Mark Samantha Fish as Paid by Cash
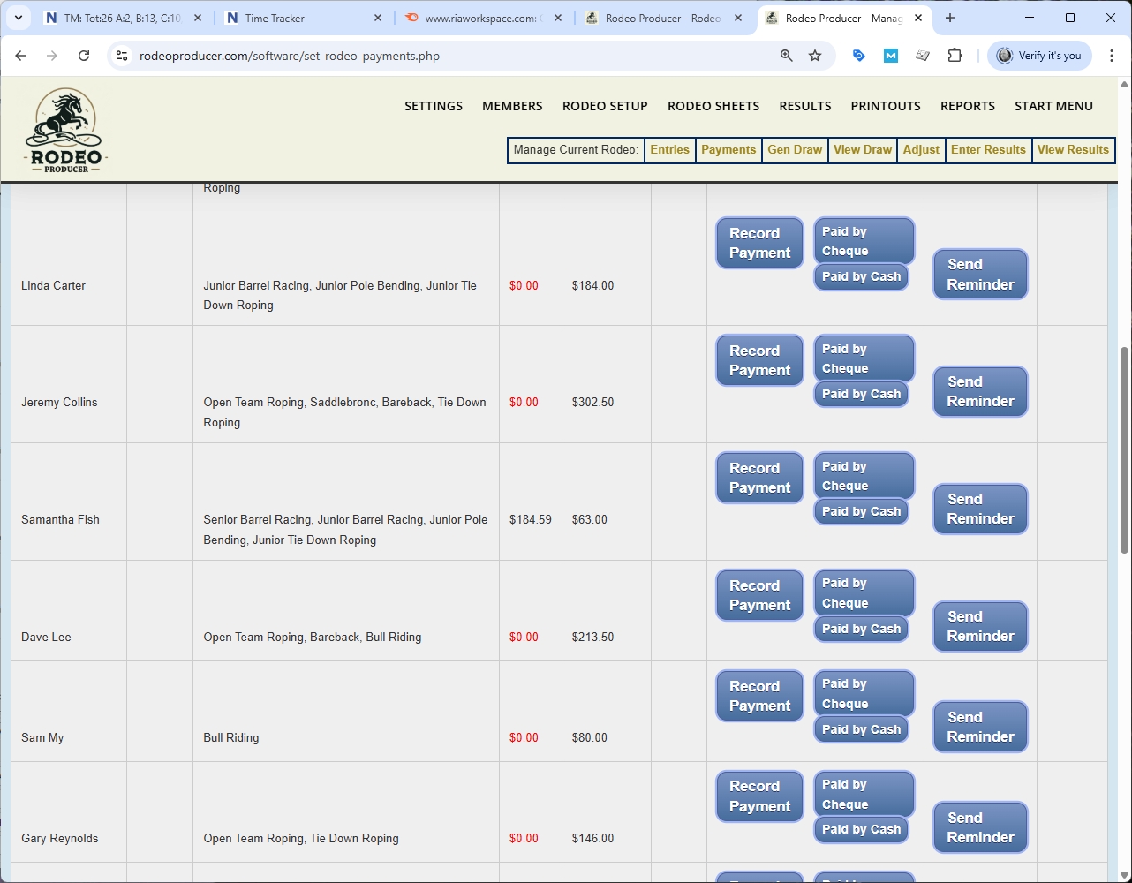 861,511
